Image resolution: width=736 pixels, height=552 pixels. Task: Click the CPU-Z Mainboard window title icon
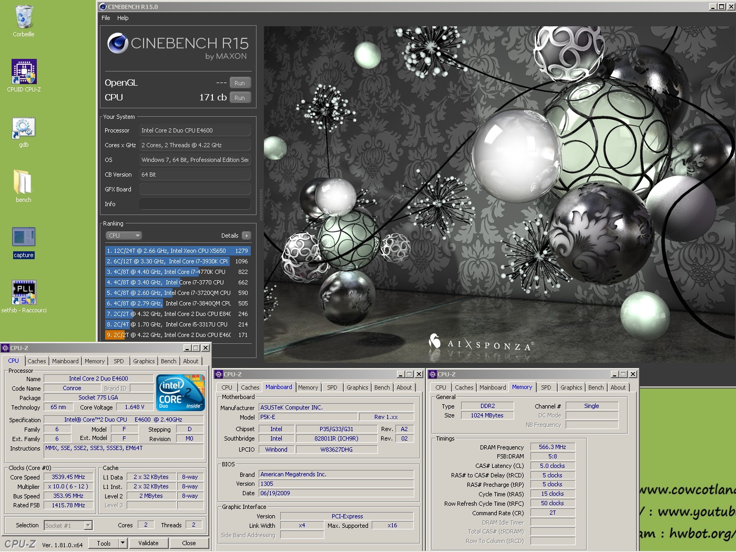click(219, 374)
